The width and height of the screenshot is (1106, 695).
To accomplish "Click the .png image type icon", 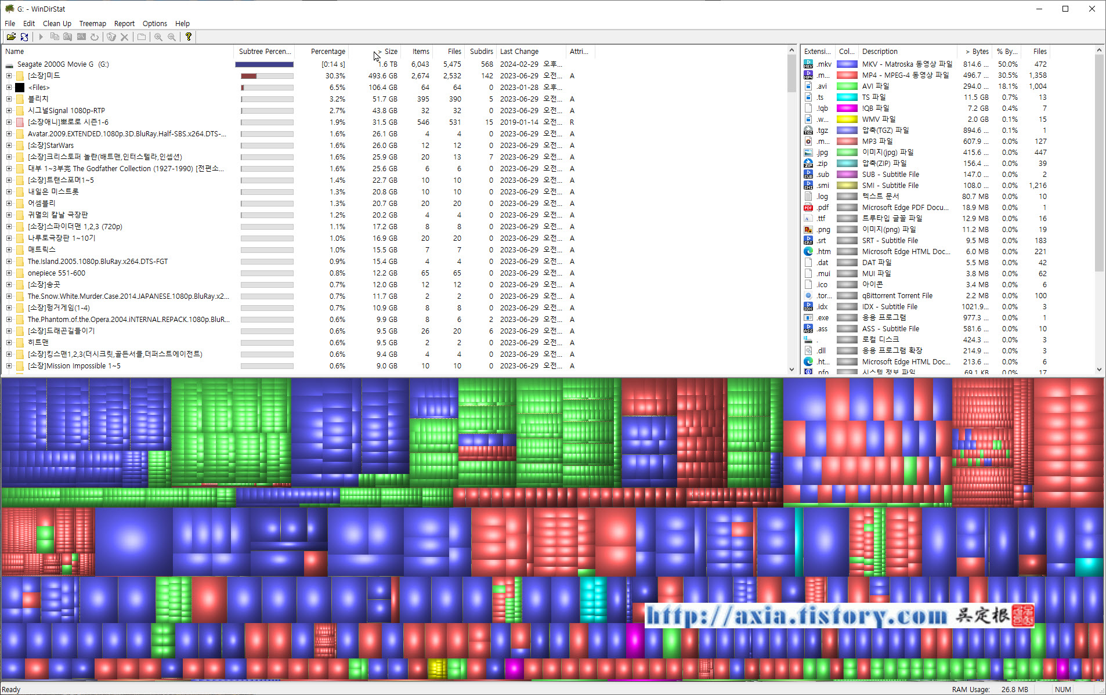I will click(808, 230).
